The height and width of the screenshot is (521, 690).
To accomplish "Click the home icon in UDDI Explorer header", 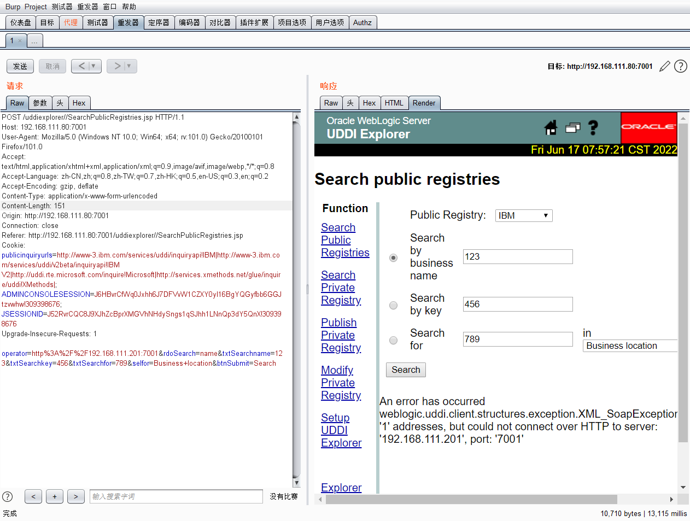I will pos(551,128).
